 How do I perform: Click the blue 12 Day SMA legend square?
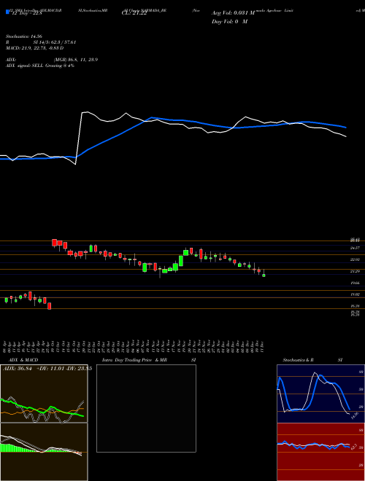click(7, 12)
